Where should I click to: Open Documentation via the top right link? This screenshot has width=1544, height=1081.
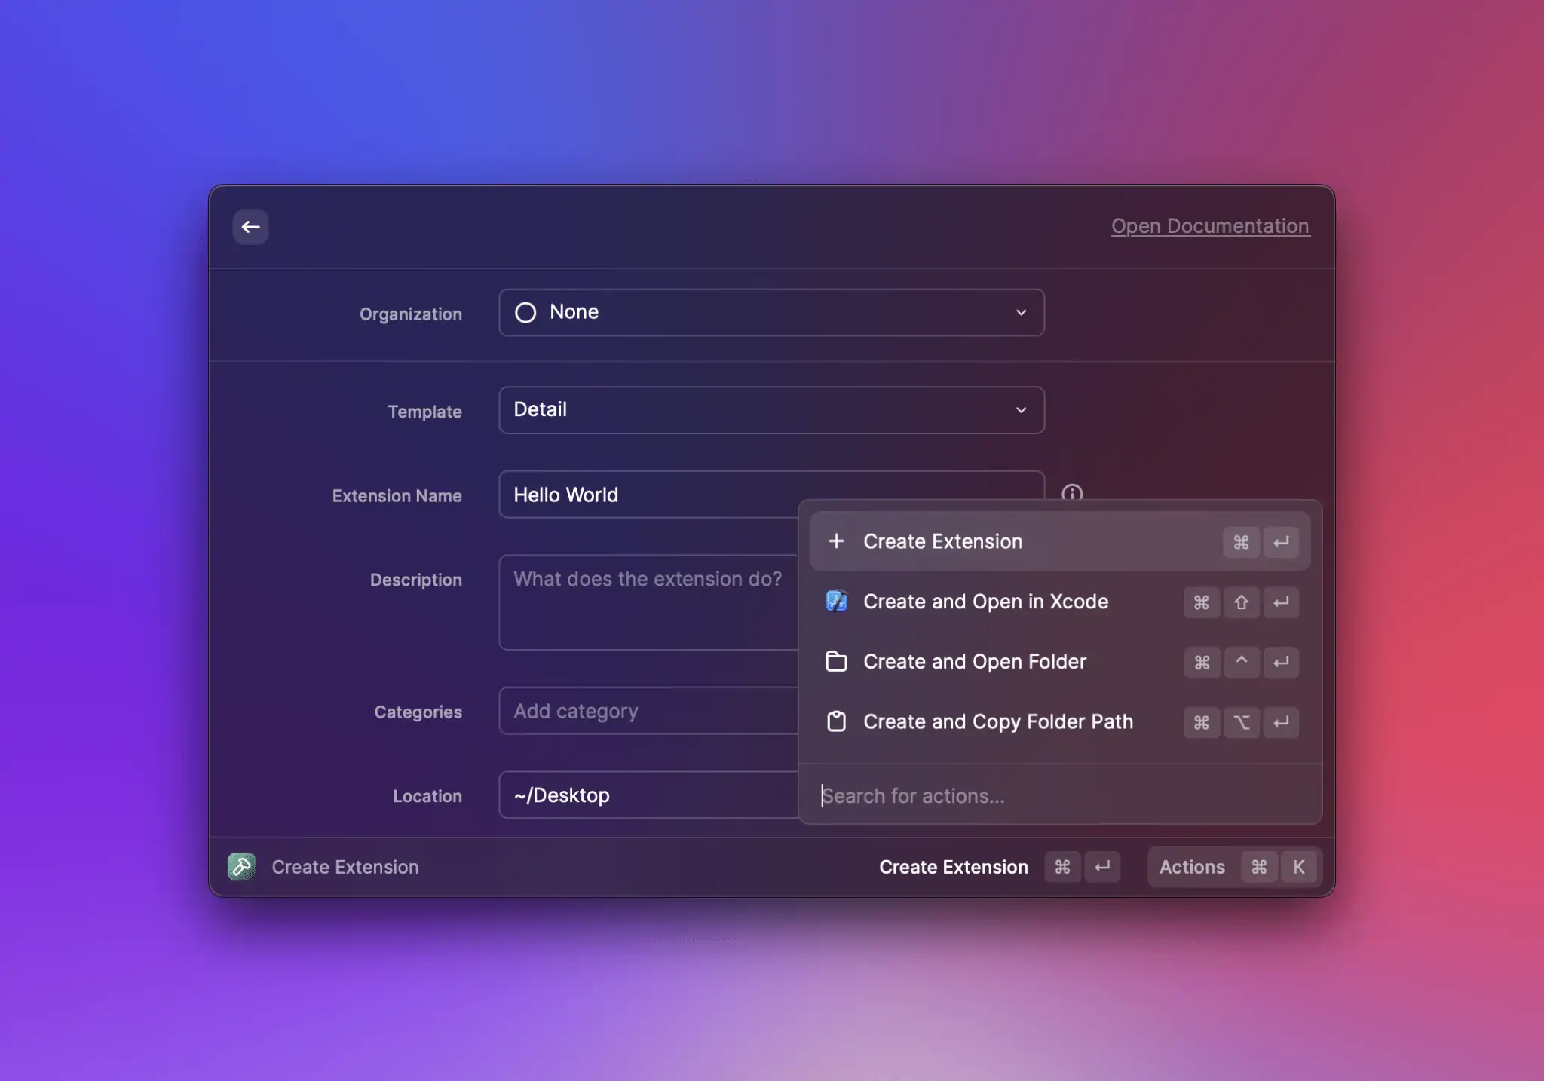pos(1209,225)
